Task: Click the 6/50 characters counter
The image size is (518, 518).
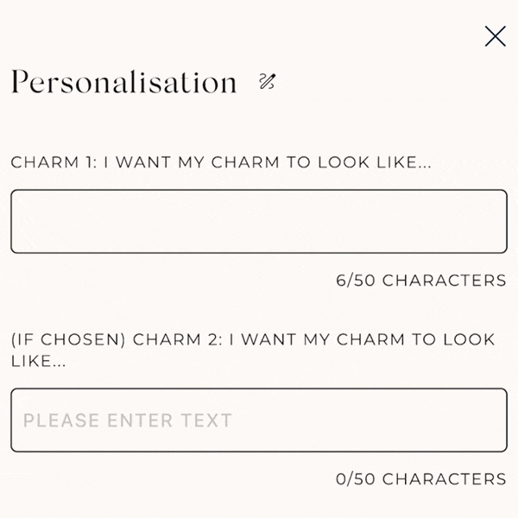Action: coord(420,281)
